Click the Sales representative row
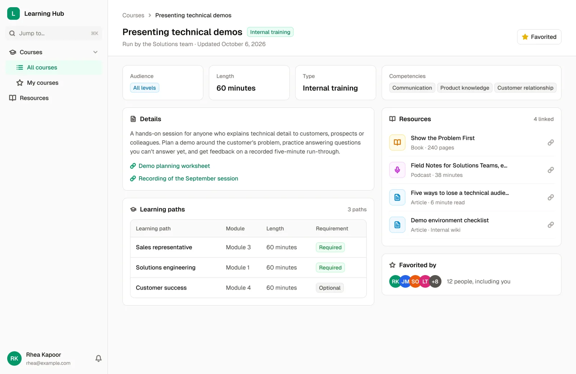Viewport: 576px width, 374px height. pos(248,247)
